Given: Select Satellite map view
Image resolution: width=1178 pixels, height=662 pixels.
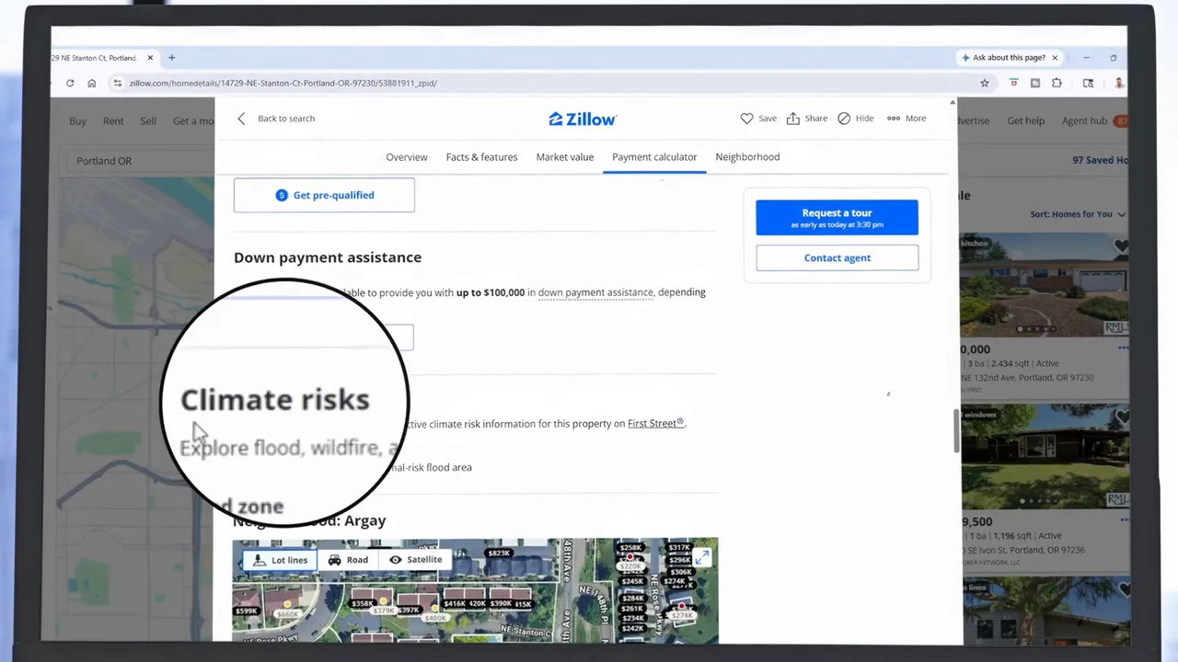Looking at the screenshot, I should [x=415, y=560].
